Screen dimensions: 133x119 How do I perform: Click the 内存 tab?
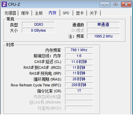[x=53, y=13]
